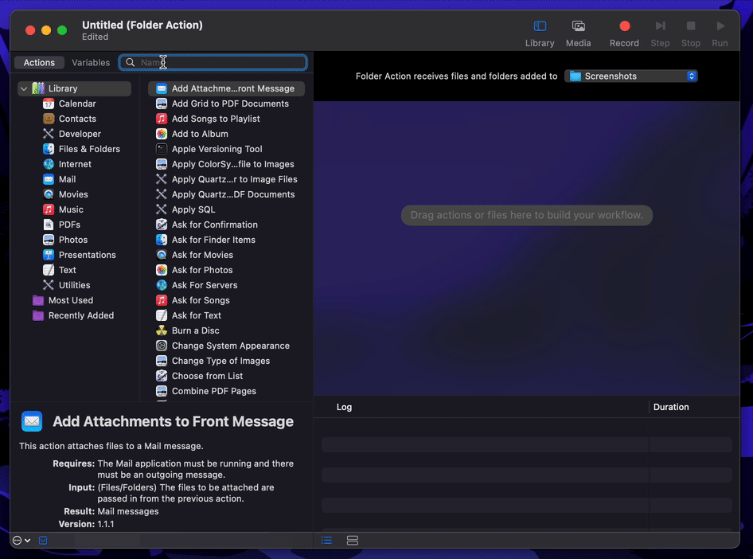Start recording with the Record button
This screenshot has width=753, height=559.
click(x=624, y=33)
